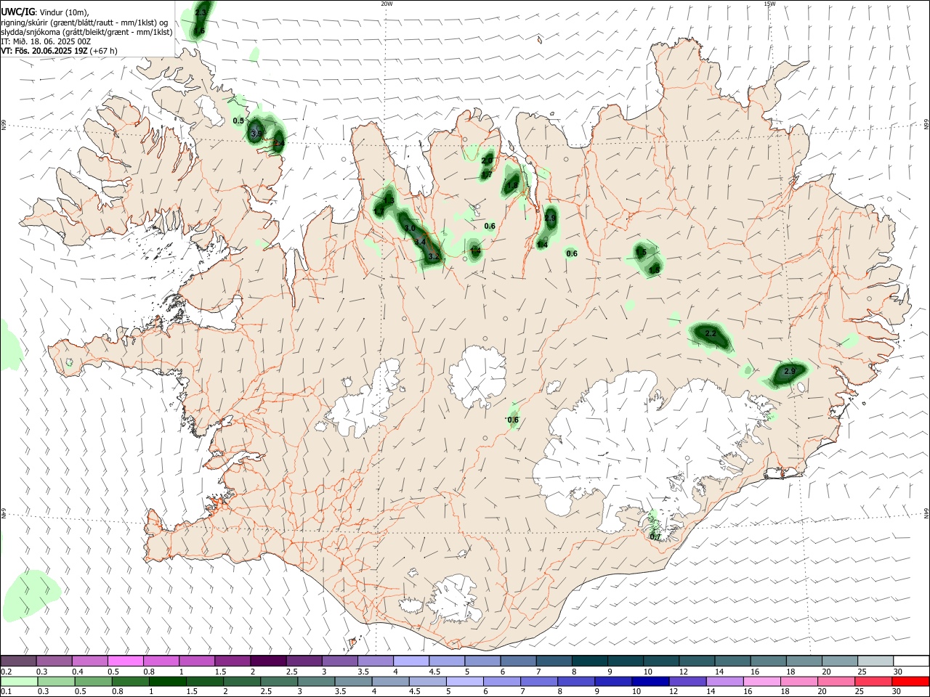Click the '0.7' precipitation value near the southeast coast

click(655, 537)
